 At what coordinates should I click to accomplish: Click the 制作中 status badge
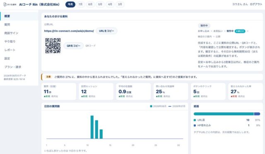point(204,26)
